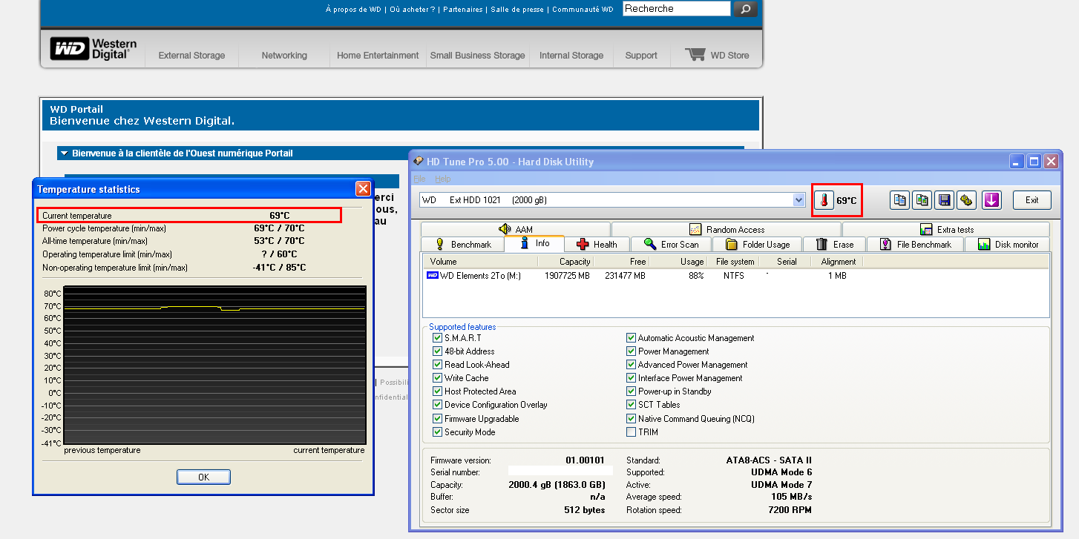Switch to the Extra tests tab
The height and width of the screenshot is (539, 1079).
(946, 229)
